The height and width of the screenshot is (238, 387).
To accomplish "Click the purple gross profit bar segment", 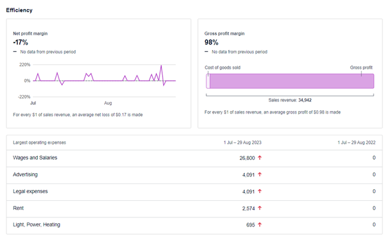I will [x=292, y=81].
